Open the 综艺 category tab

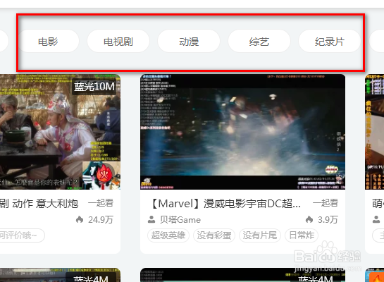point(259,41)
